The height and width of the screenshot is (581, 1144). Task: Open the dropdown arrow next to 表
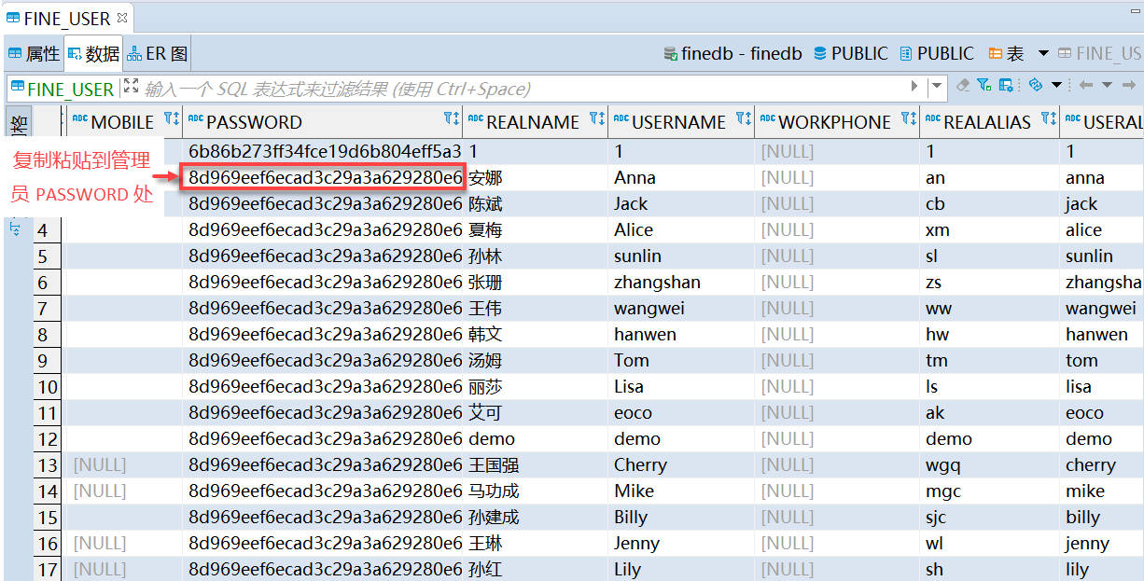pyautogui.click(x=1043, y=54)
